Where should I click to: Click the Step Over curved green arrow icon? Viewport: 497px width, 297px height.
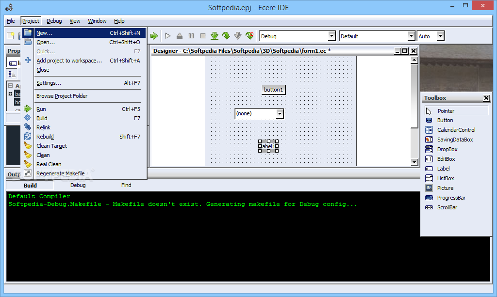click(226, 36)
